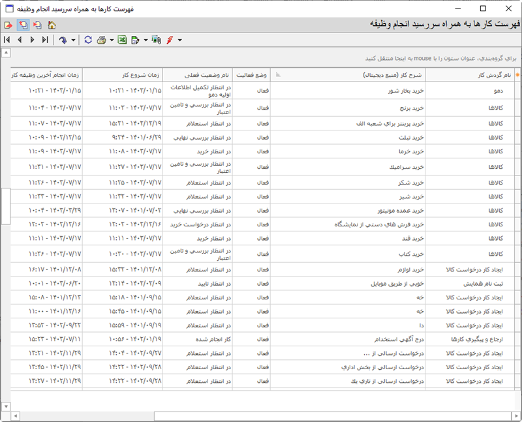
Task: Open dropdown arrow beside lightning bolt icon
Action: pyautogui.click(x=179, y=40)
